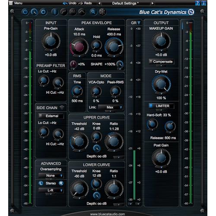Viewport: 216px width, 216px height.
Task: Click the Undo button
Action: [x=70, y=3]
